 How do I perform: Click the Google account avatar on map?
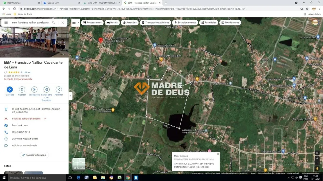[x=315, y=22]
